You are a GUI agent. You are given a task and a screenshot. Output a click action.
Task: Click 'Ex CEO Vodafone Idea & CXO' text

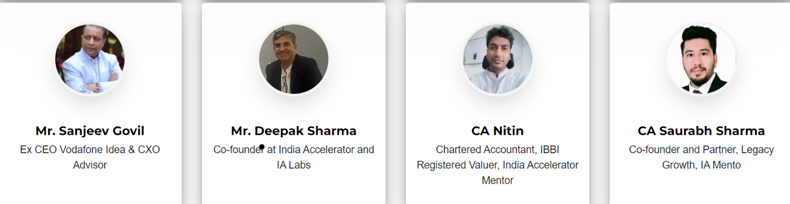click(90, 150)
